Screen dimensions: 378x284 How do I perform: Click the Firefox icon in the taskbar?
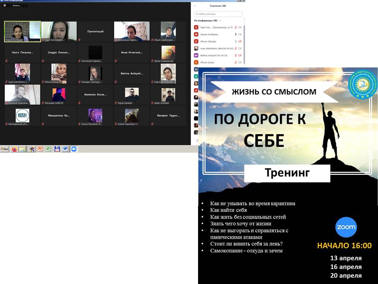(x=15, y=149)
